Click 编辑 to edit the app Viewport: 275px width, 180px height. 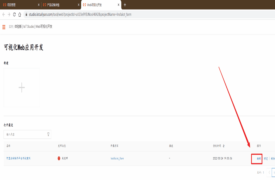click(x=259, y=159)
